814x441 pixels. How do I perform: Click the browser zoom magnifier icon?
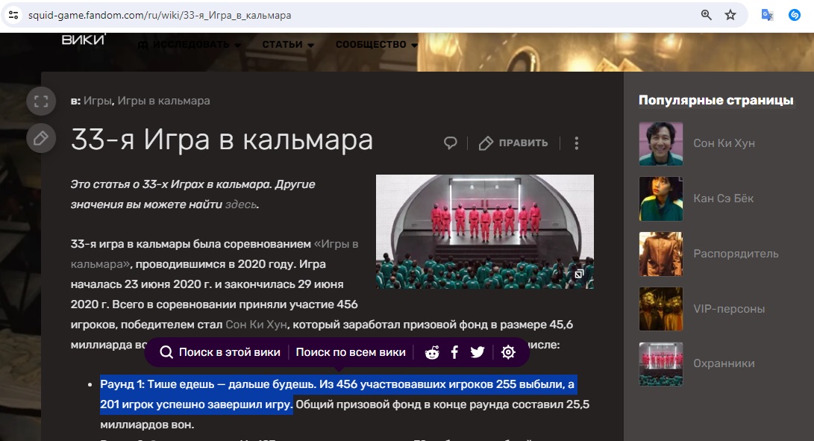tap(706, 15)
